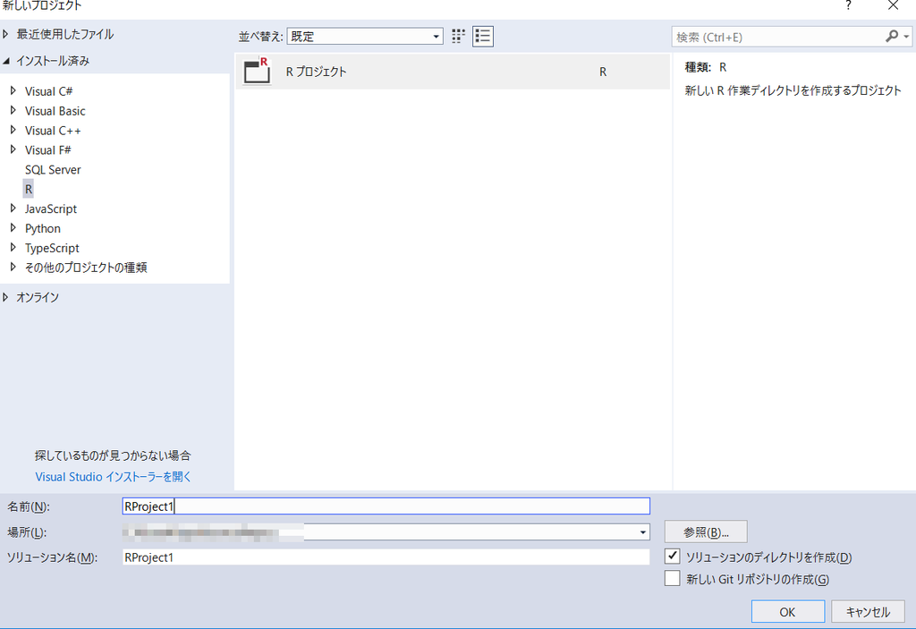This screenshot has width=916, height=629.
Task: Select Python tree label
Action: coord(43,228)
